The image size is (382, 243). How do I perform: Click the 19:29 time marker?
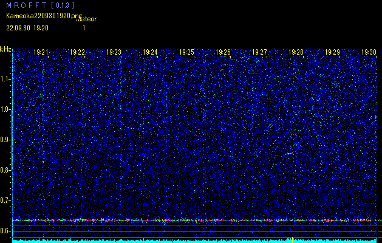pyautogui.click(x=333, y=52)
